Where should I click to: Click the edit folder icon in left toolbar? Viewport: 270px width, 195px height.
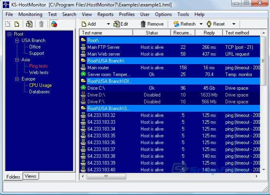point(29,24)
